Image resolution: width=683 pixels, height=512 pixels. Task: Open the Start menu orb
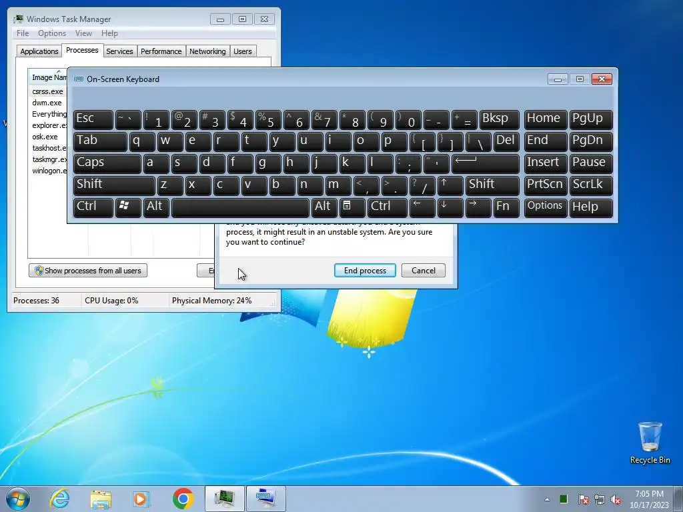click(x=18, y=499)
